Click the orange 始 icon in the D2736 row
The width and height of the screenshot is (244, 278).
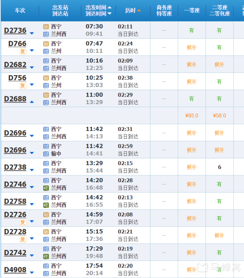[x=46, y=27]
